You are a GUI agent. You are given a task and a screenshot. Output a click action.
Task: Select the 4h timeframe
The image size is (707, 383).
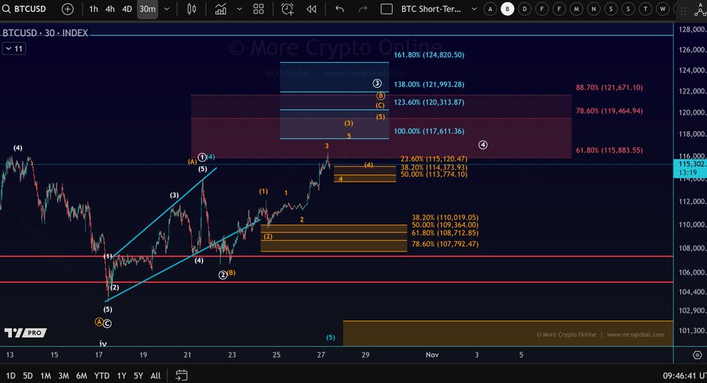coord(110,9)
